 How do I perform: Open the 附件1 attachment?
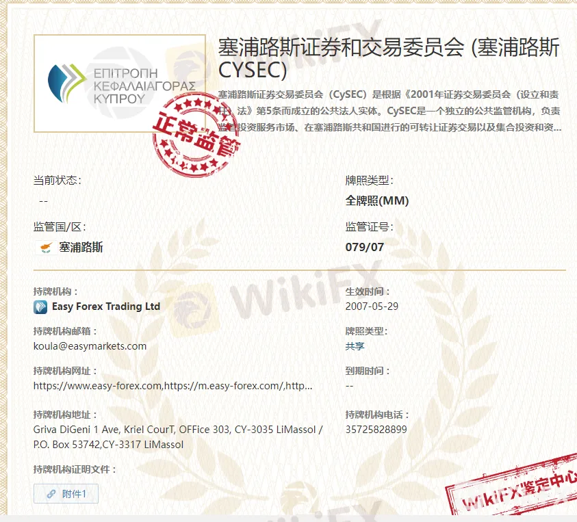(x=66, y=494)
